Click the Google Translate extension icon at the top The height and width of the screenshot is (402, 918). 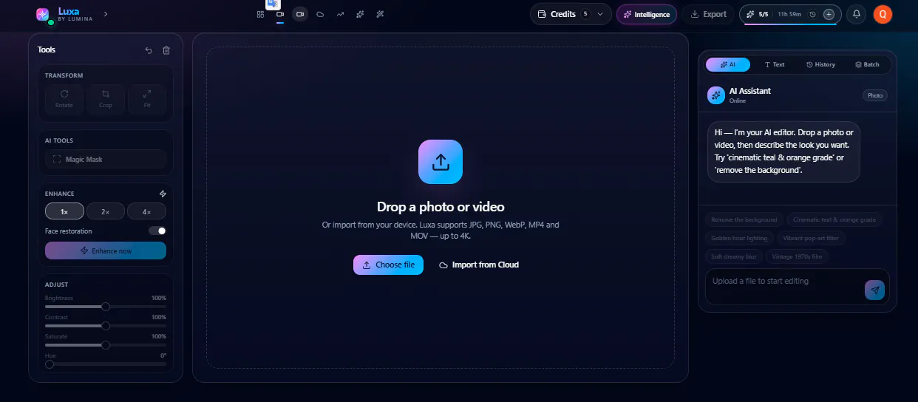tap(273, 4)
